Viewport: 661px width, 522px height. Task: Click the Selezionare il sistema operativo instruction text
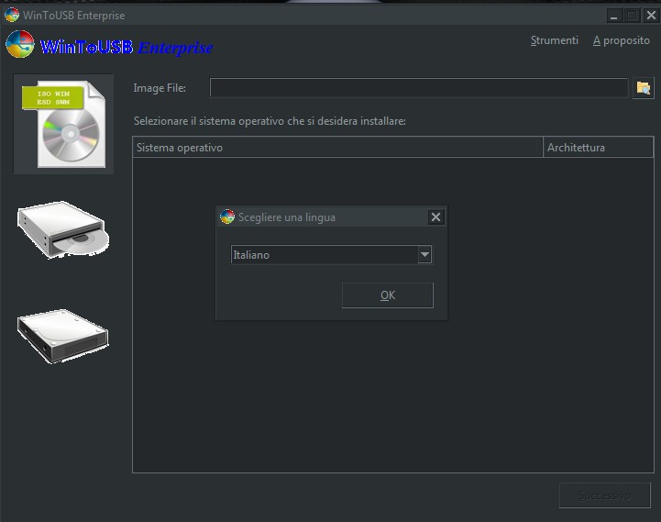(x=270, y=121)
